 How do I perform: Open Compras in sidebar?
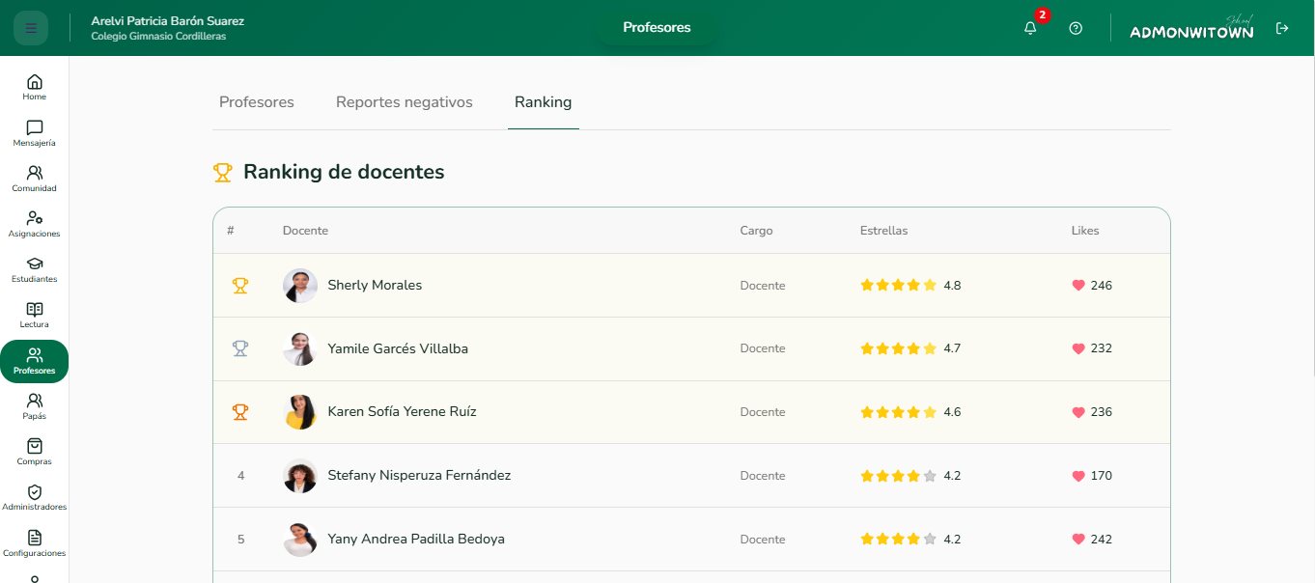coord(35,452)
